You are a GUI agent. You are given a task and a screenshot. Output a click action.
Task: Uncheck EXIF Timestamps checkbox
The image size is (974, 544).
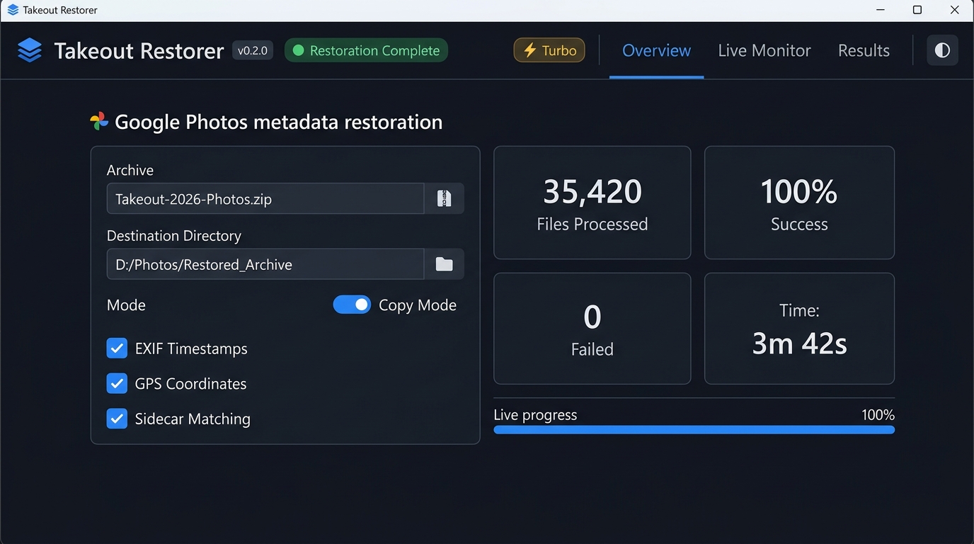point(117,348)
